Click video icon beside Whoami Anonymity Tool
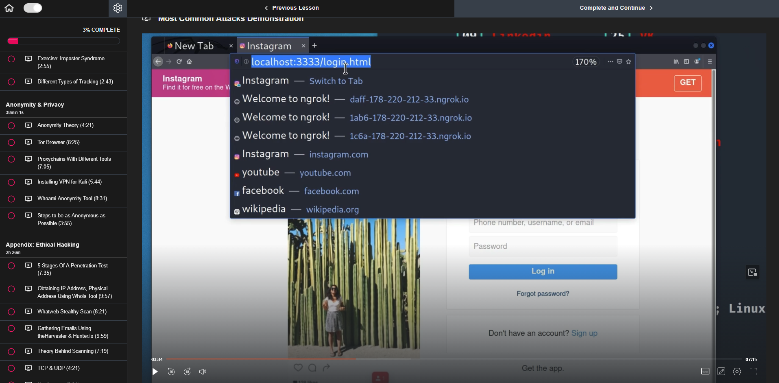 [x=28, y=199]
